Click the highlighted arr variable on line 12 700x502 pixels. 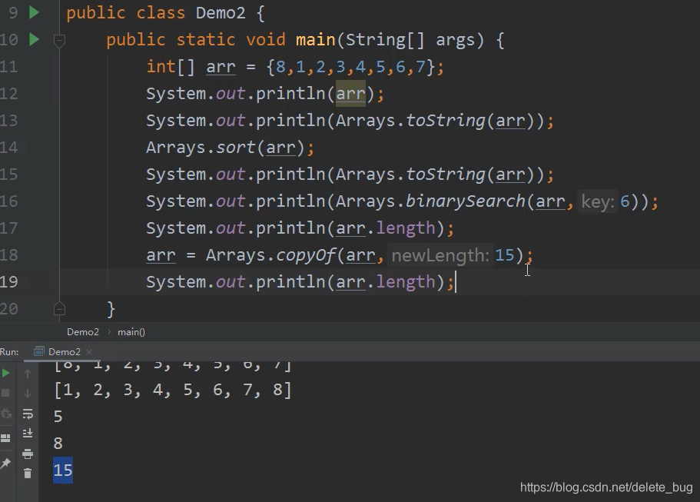point(350,94)
